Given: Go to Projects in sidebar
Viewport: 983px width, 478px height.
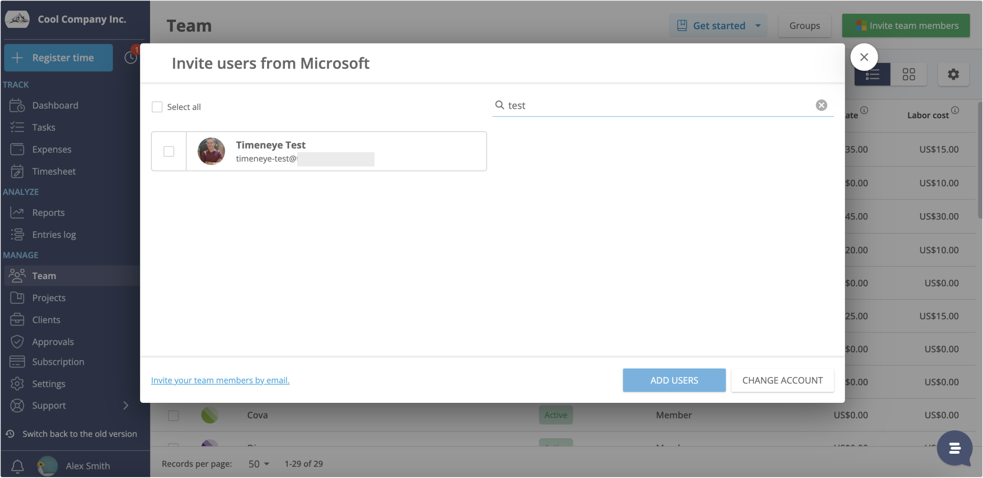Looking at the screenshot, I should pos(49,297).
